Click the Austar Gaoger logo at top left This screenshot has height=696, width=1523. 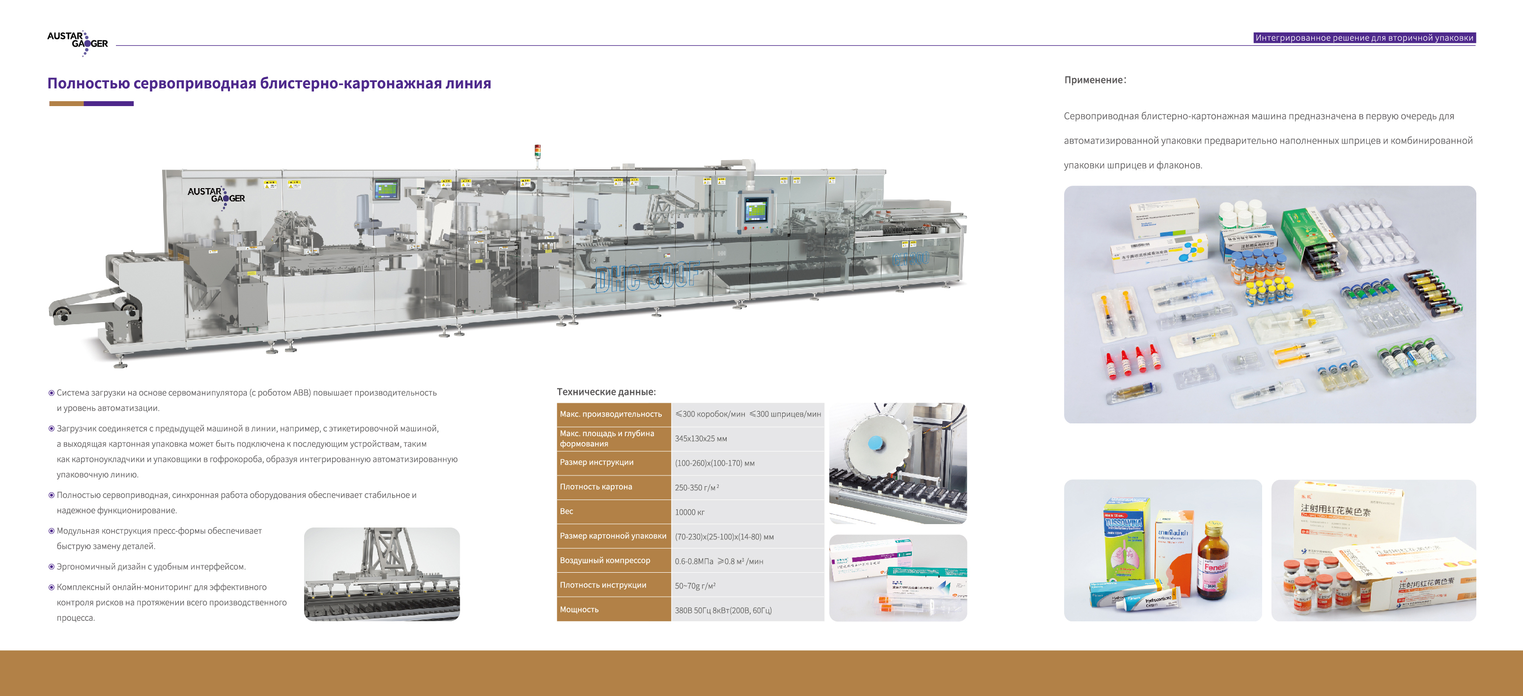[x=78, y=43]
